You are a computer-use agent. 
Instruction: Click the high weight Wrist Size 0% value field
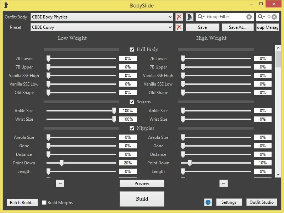[263, 119]
